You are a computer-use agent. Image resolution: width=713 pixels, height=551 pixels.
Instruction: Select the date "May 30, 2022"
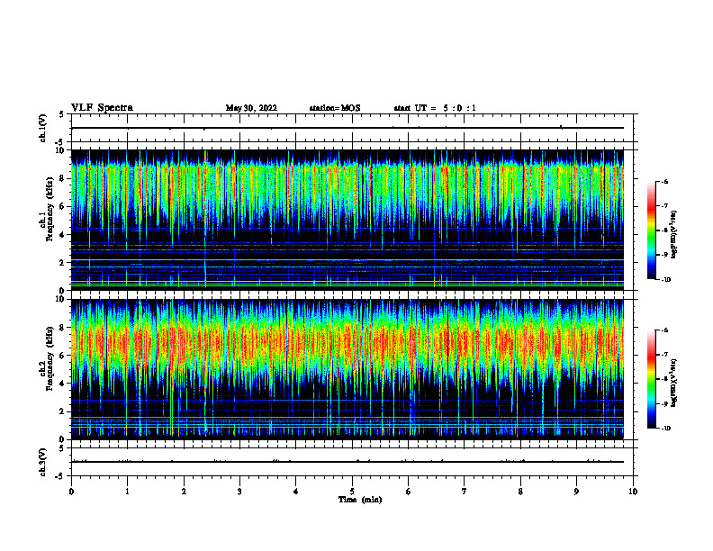click(251, 108)
